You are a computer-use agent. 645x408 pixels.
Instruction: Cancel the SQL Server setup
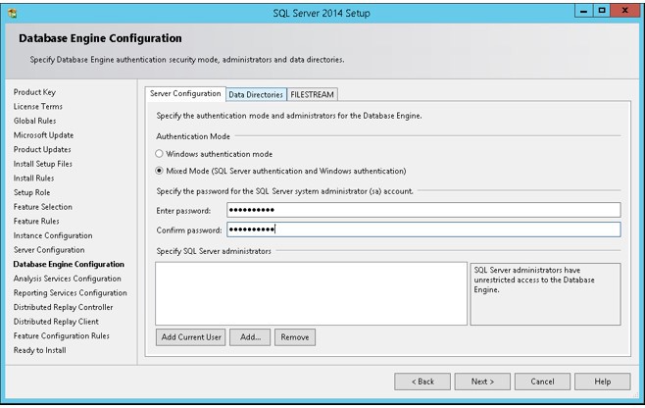tap(542, 381)
